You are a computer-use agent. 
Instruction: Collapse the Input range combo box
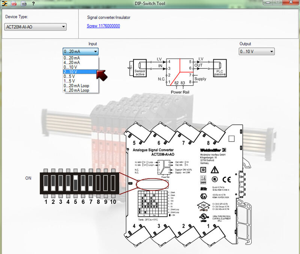click(x=81, y=51)
